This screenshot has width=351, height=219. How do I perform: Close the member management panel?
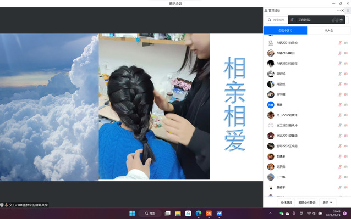[x=343, y=10]
